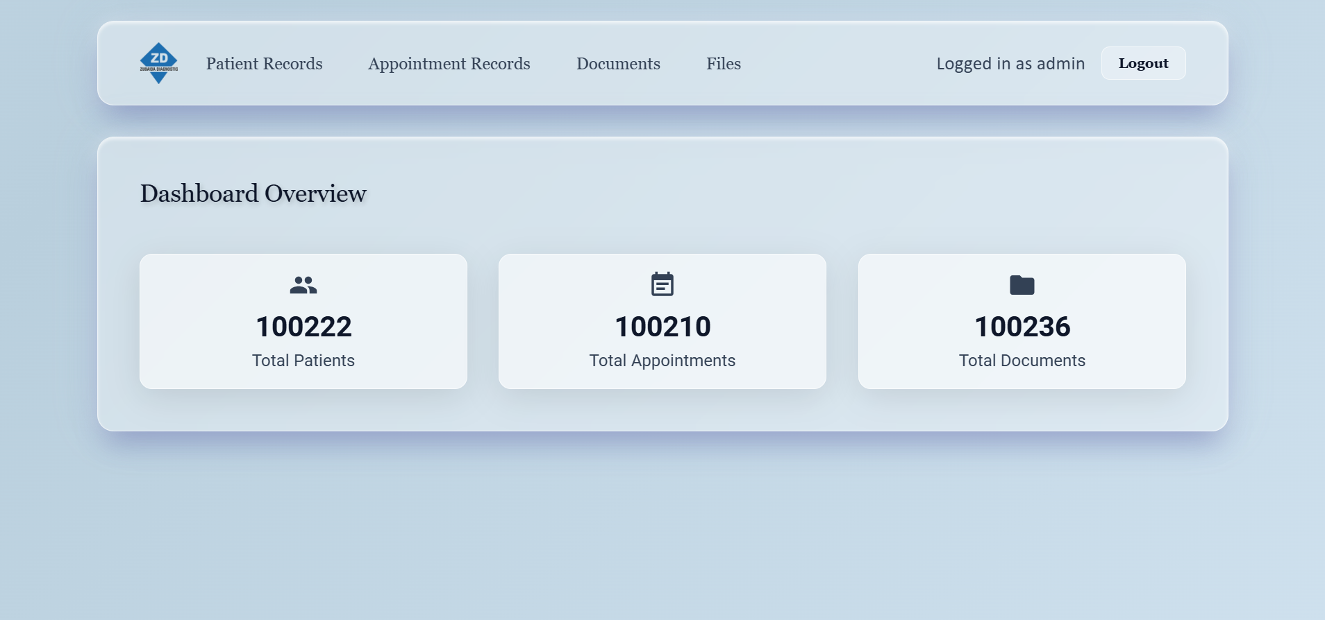
Task: Click the 'Logged in as admin' text
Action: 1010,64
